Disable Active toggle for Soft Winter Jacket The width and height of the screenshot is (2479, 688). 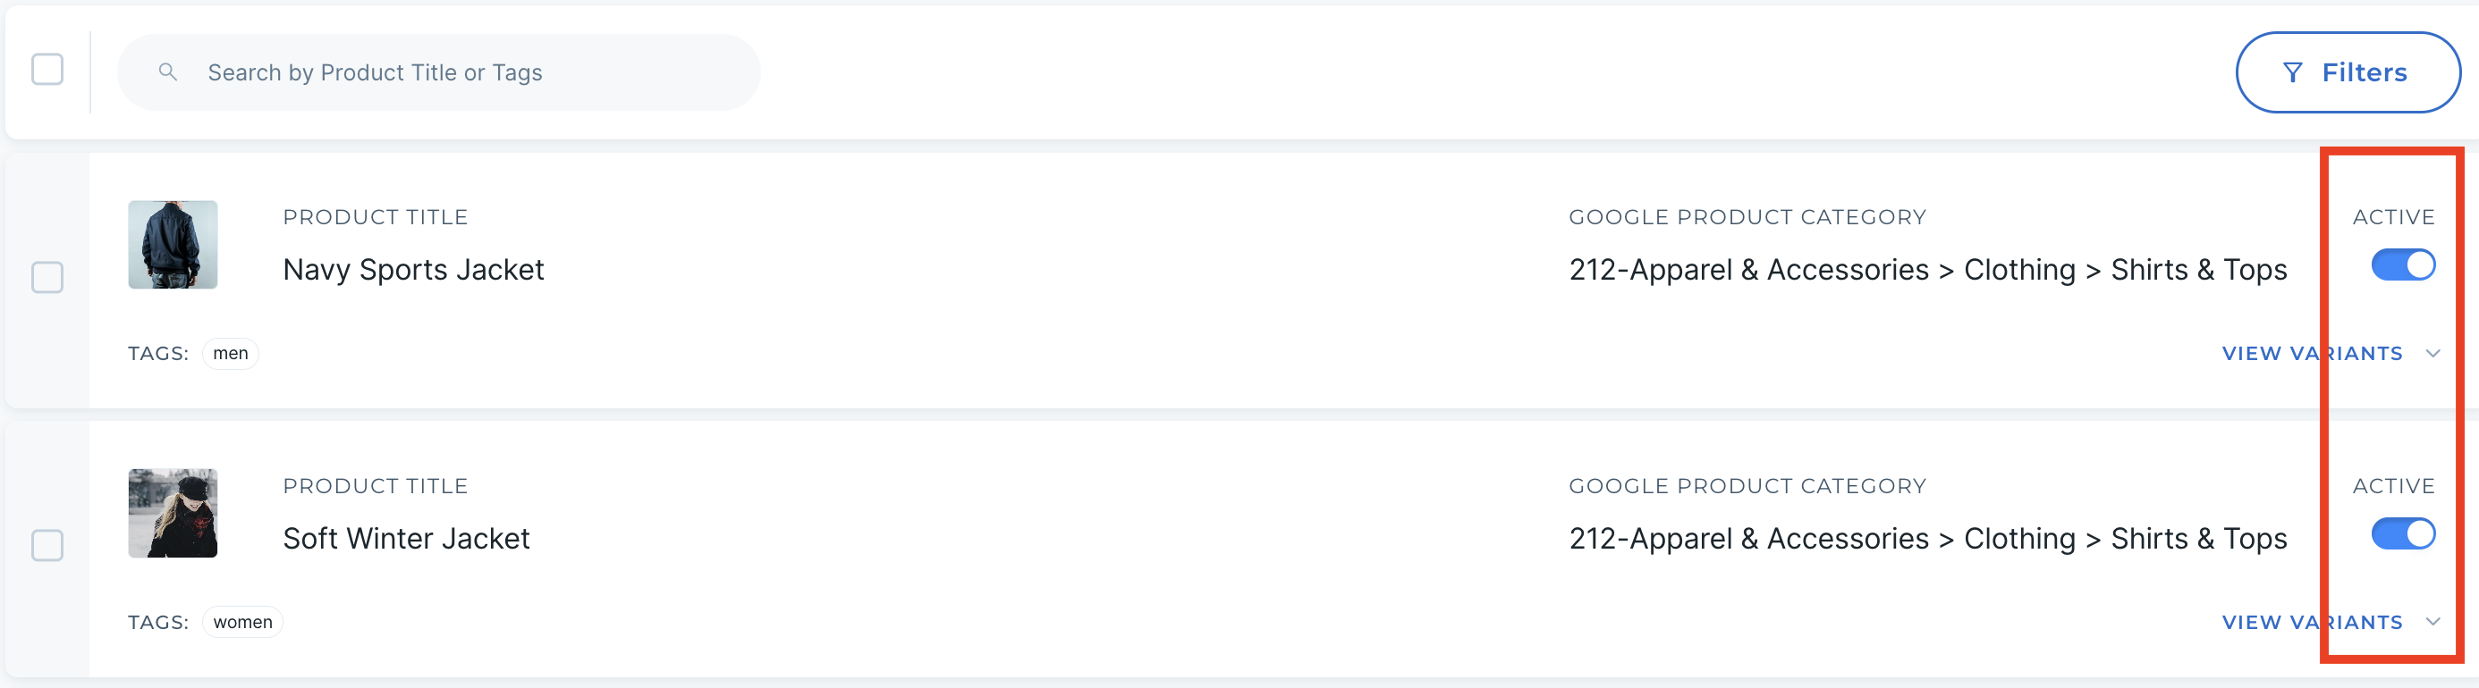point(2402,534)
